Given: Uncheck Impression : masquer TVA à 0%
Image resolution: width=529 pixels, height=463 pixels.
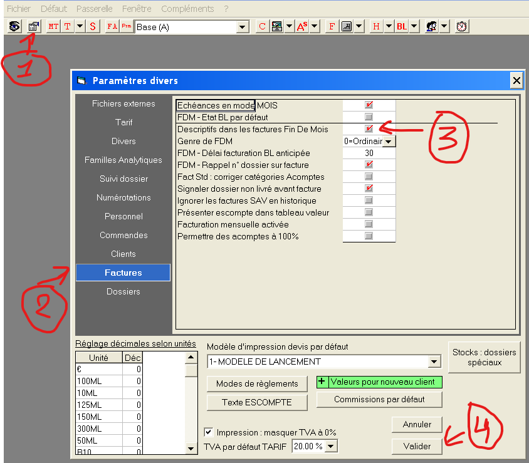Looking at the screenshot, I should pyautogui.click(x=210, y=432).
